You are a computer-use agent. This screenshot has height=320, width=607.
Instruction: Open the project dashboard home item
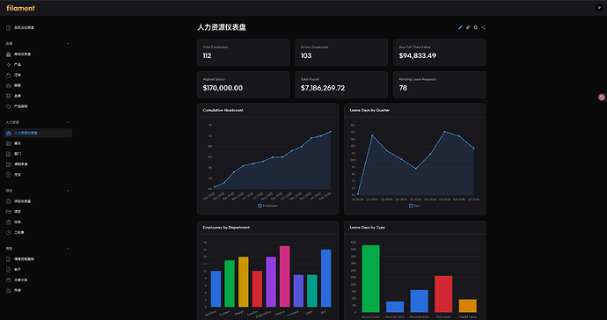38,201
